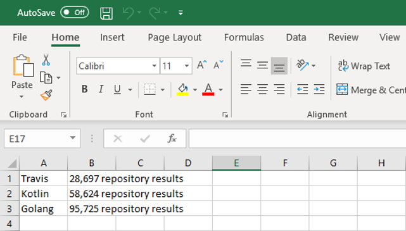The image size is (406, 231).
Task: Expand the font size dropdown arrow
Action: (186, 66)
